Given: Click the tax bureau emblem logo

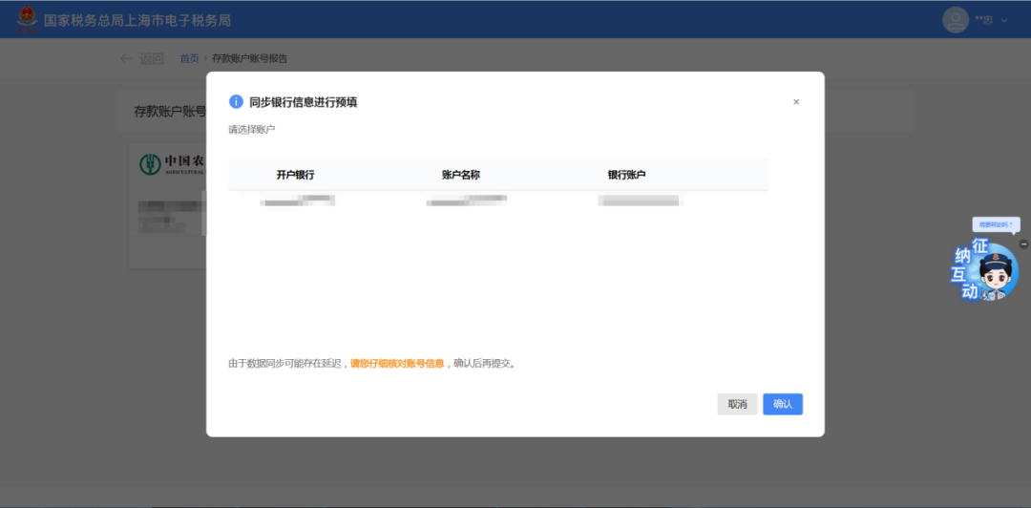Looking at the screenshot, I should pos(27,19).
